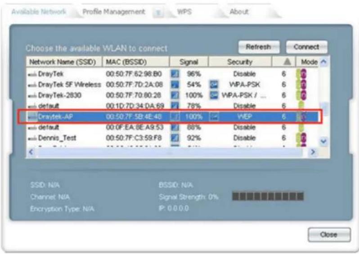Click the 92% signal value
The height and width of the screenshot is (254, 359).
point(194,138)
